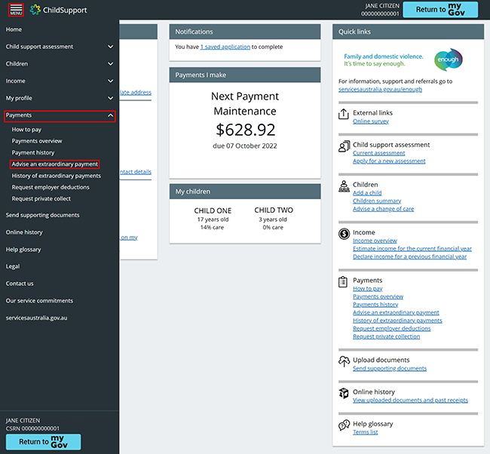
Task: Click Send supporting documents quick link
Action: (390, 368)
